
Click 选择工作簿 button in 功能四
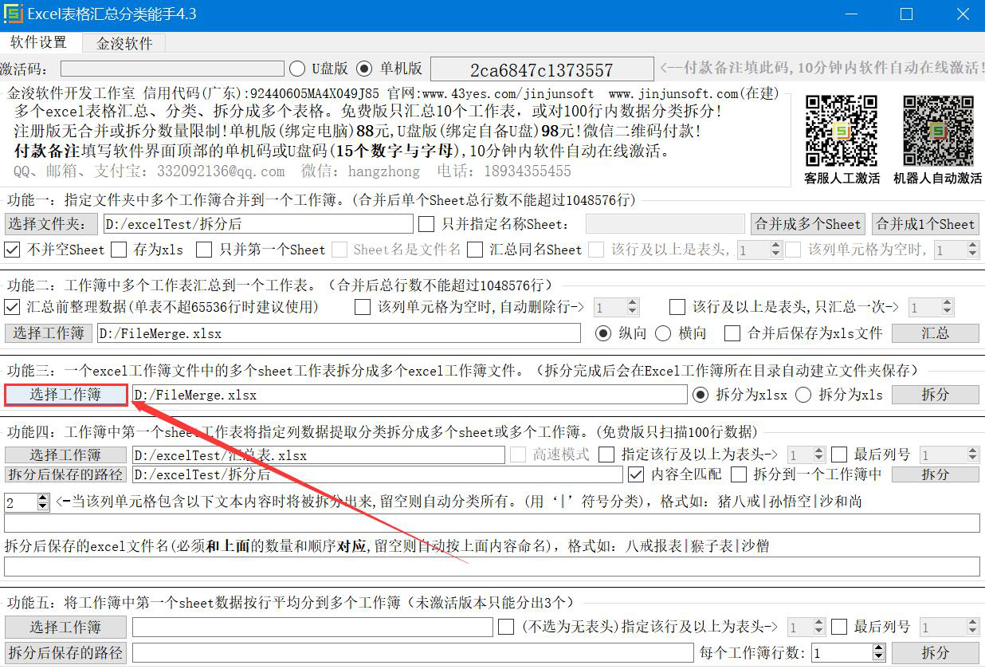click(65, 455)
